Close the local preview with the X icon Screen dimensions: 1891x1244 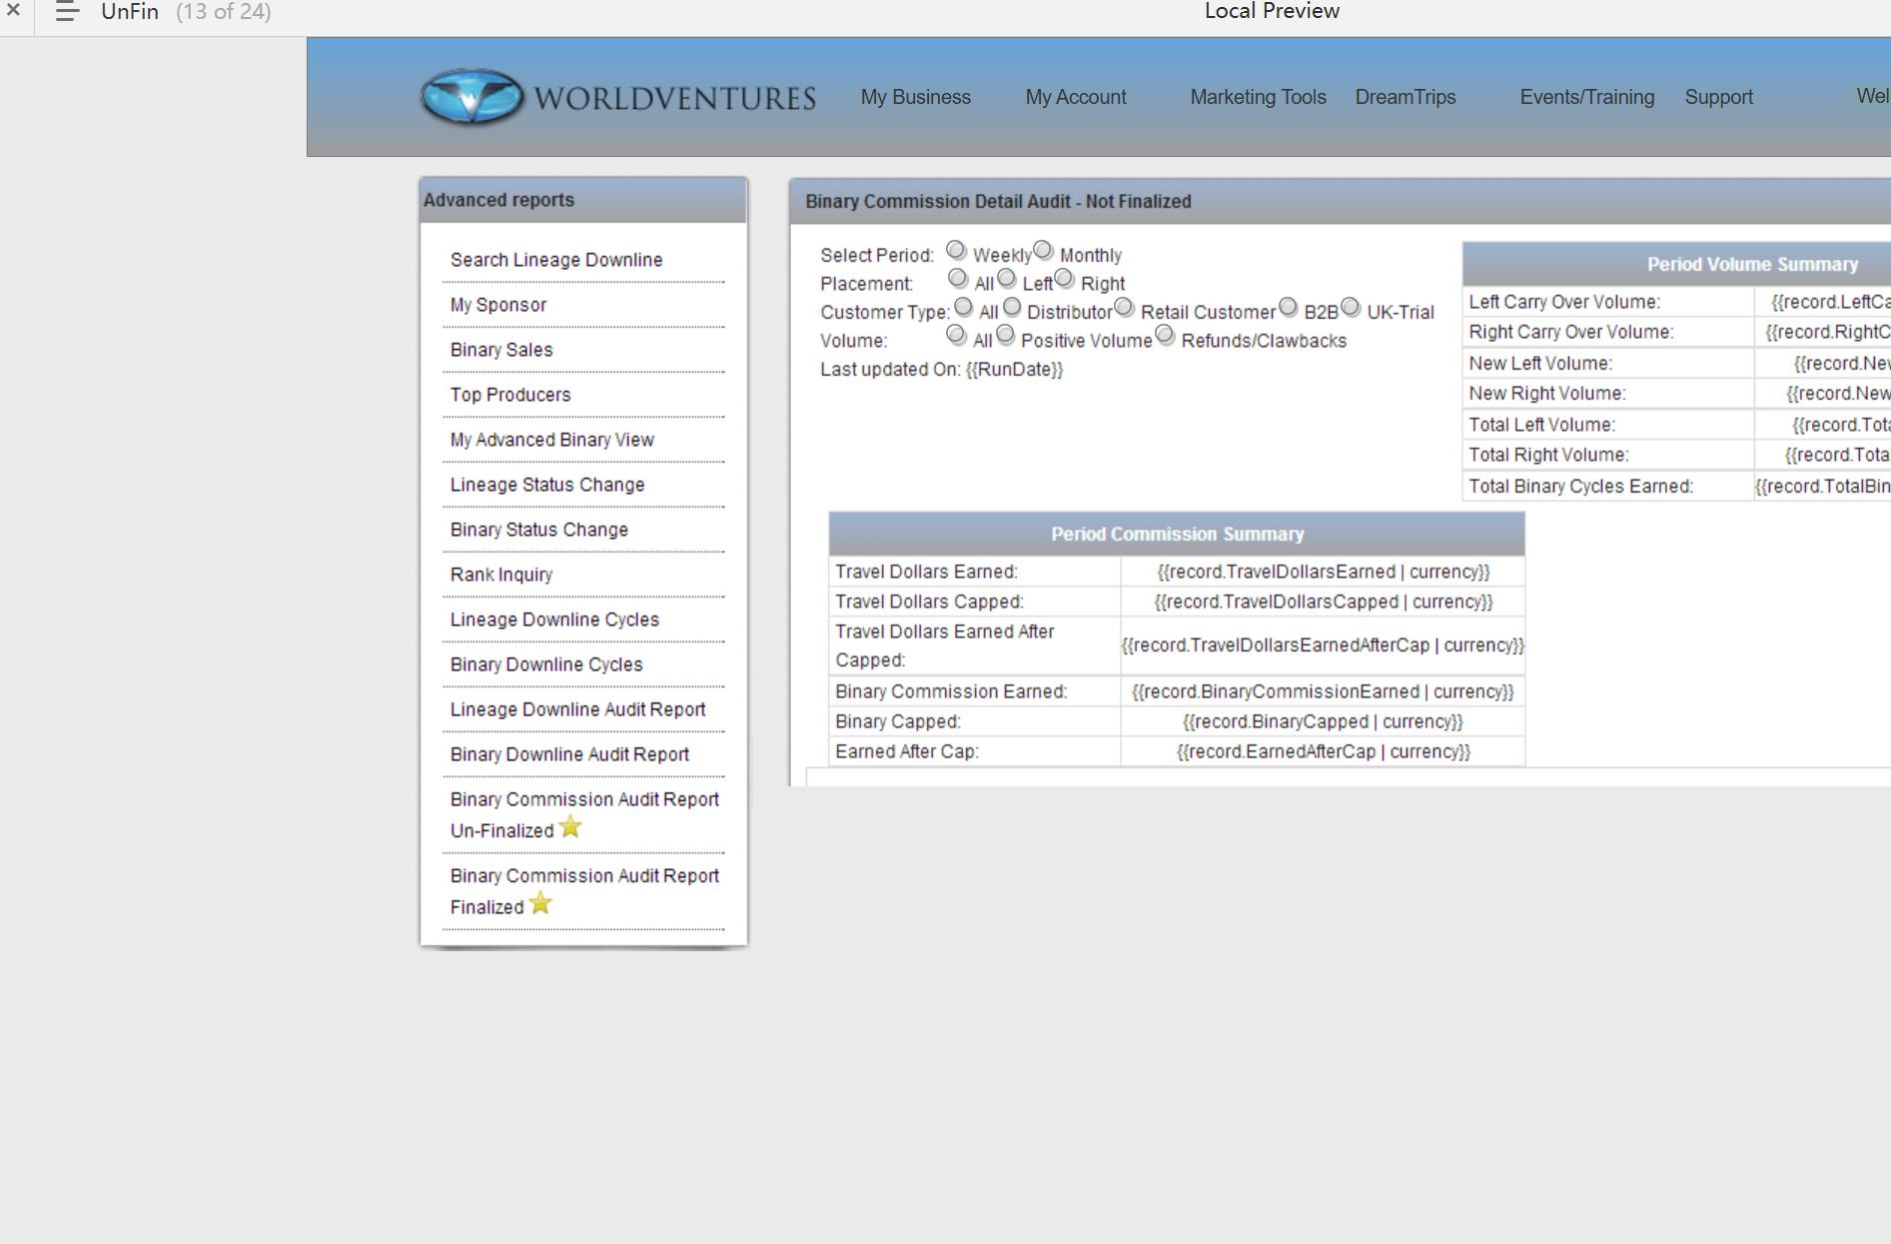tap(13, 11)
